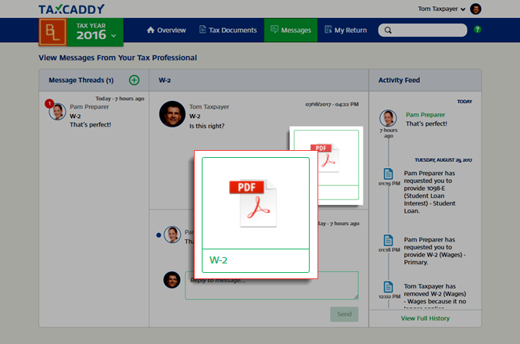
Task: Go to the Overview tab
Action: (x=166, y=30)
